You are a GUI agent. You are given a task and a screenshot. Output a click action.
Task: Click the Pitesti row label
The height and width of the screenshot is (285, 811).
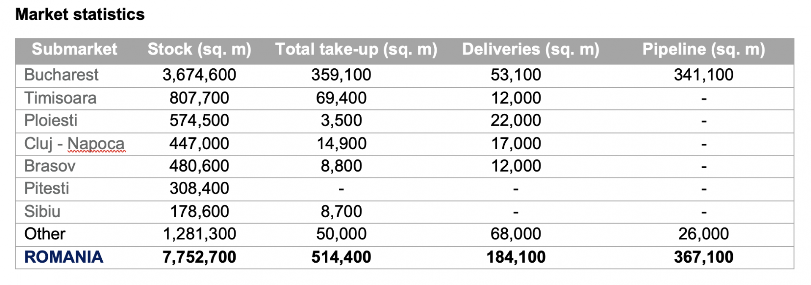46,188
